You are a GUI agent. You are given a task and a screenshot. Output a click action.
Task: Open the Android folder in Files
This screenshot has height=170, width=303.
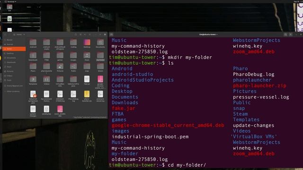pyautogui.click(x=33, y=42)
